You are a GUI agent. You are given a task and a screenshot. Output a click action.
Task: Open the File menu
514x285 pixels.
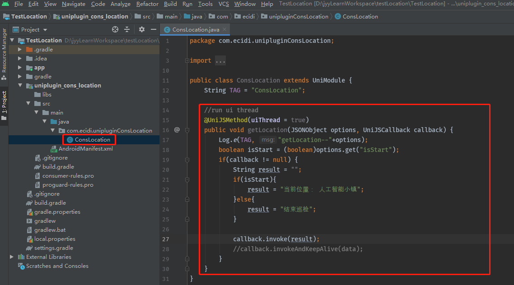coord(19,4)
